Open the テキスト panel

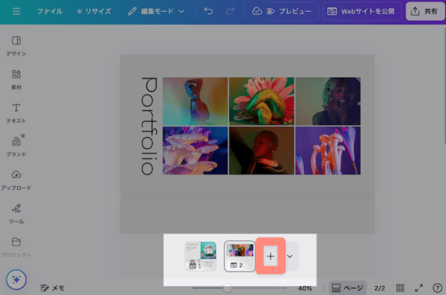(x=16, y=113)
